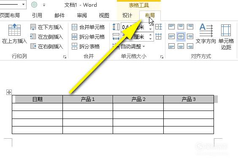Click Split Cells (拆分单元格)
This screenshot has height=166, width=238.
[x=88, y=37]
